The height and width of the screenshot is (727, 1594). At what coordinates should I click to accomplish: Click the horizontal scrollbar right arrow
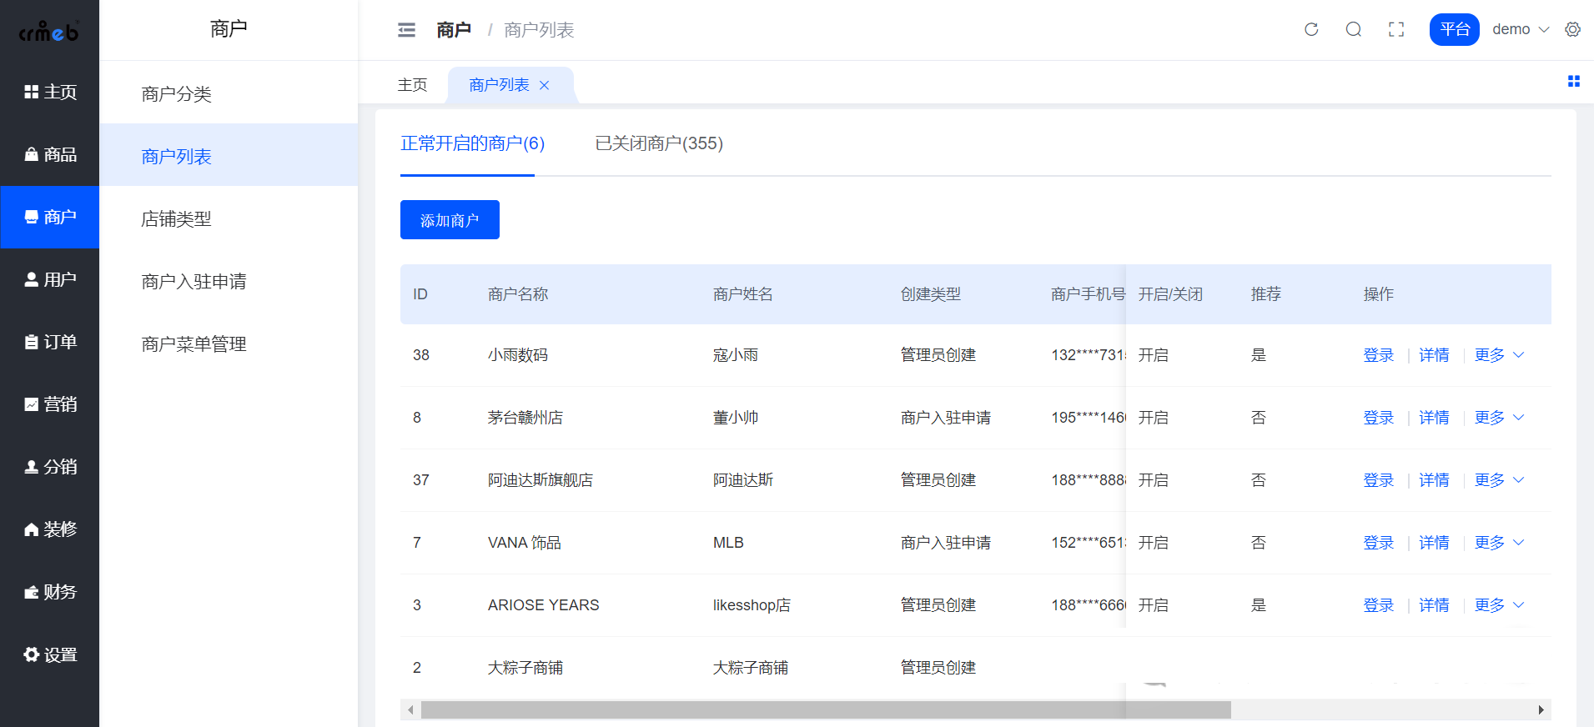1541,710
